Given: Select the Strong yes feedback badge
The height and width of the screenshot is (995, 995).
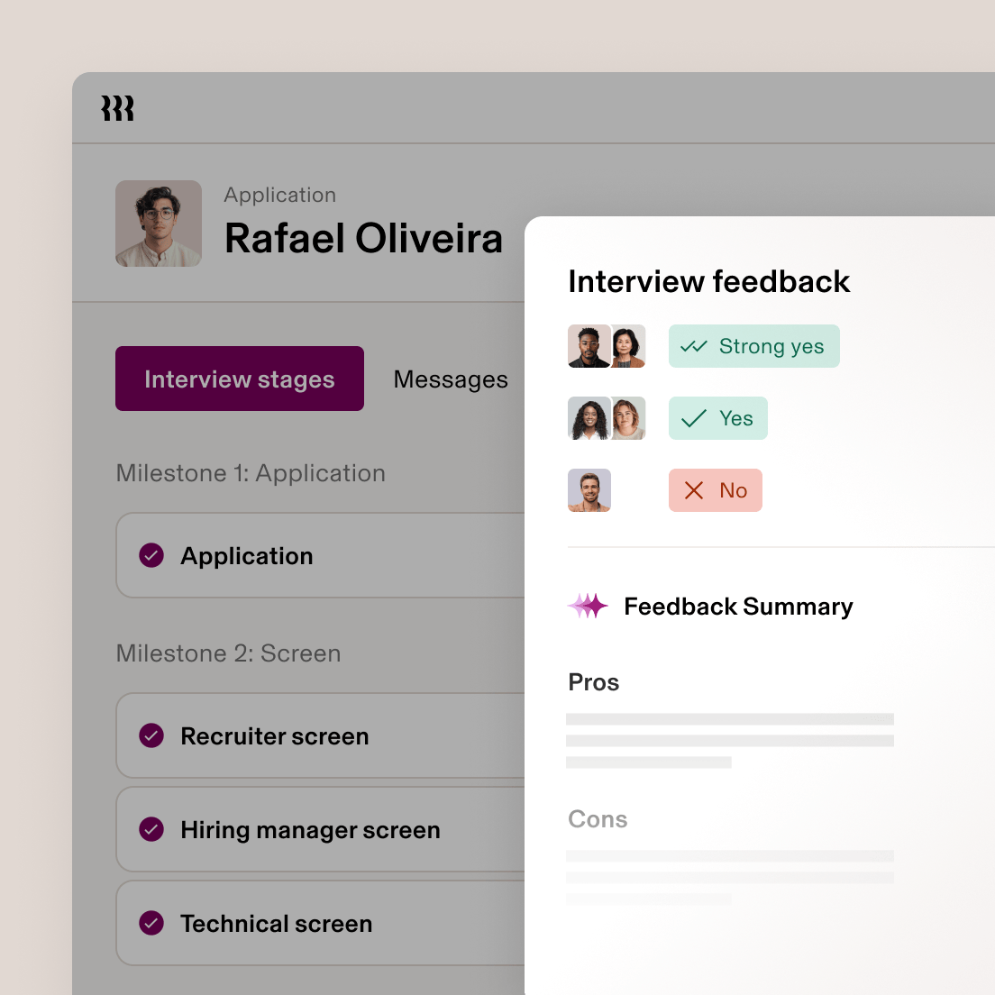Looking at the screenshot, I should pos(754,346).
